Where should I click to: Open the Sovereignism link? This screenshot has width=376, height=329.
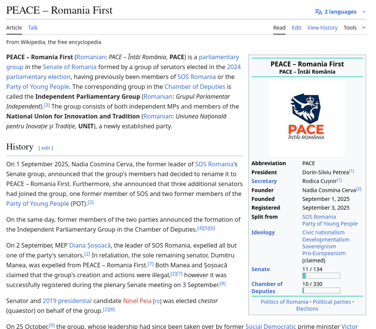click(319, 246)
